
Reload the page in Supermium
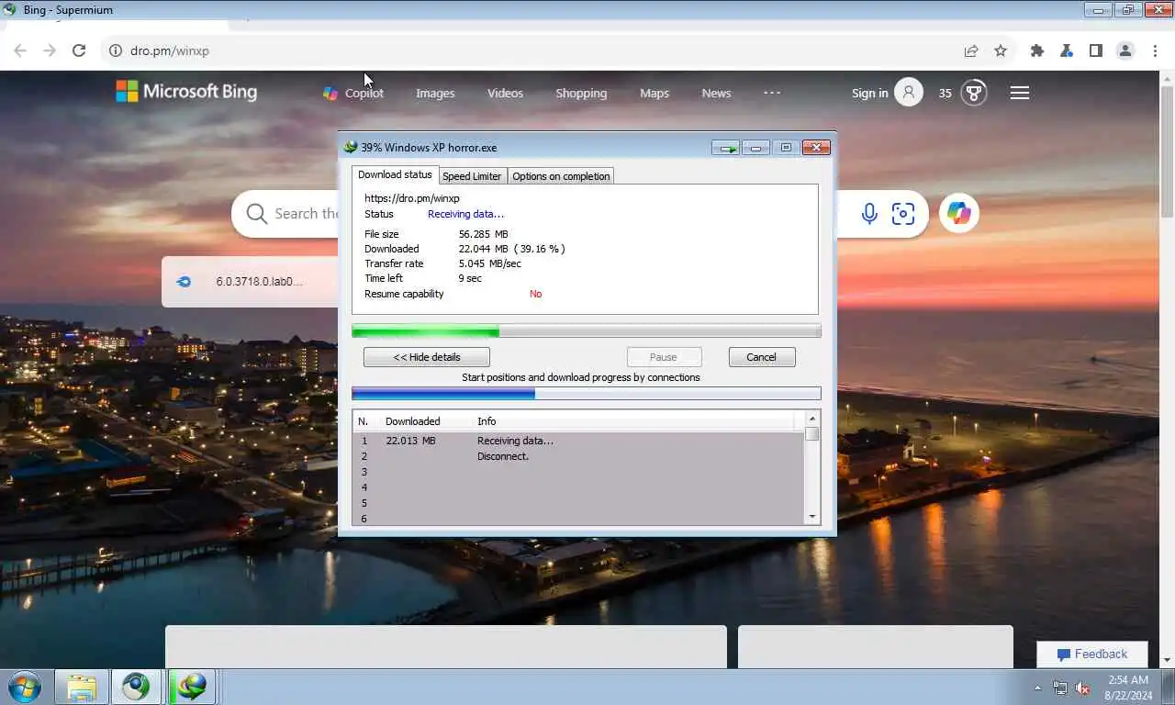79,50
